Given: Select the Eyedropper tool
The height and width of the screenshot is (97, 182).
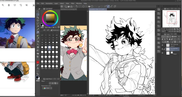Looking at the screenshot, I should tap(38, 29).
